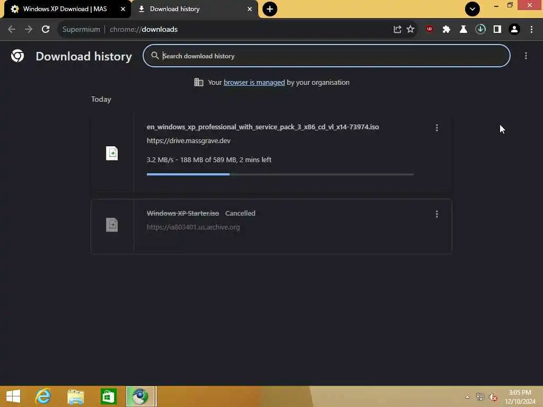Image resolution: width=543 pixels, height=407 pixels.
Task: Open the https://drive.massgrave.dev source link
Action: tap(188, 141)
